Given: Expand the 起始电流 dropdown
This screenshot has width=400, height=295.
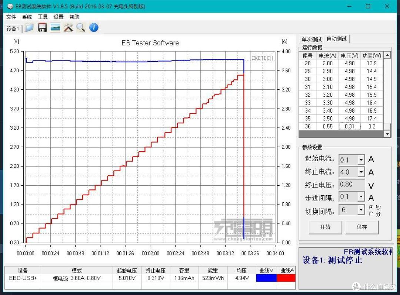Looking at the screenshot, I should pyautogui.click(x=361, y=160).
